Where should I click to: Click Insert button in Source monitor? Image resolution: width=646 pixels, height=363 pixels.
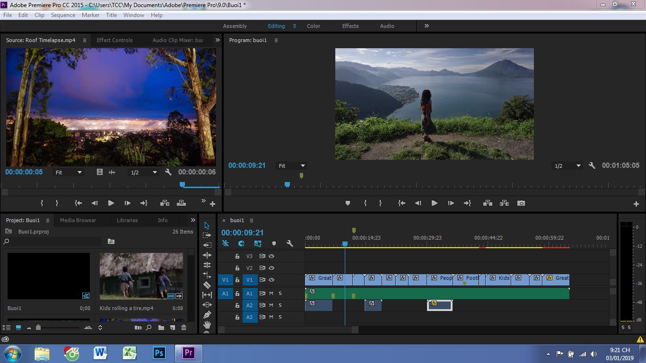(x=165, y=203)
